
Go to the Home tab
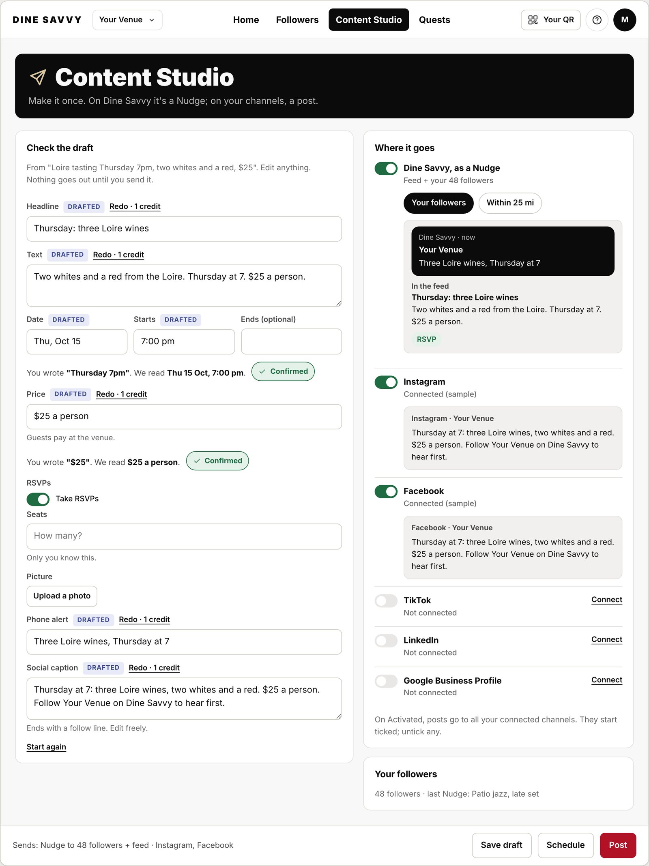246,20
